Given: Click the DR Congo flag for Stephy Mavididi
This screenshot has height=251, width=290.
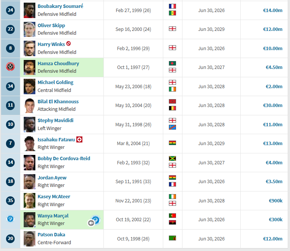Looking at the screenshot, I should point(172,127).
